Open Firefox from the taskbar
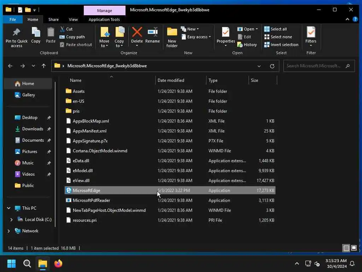The height and width of the screenshot is (272, 362). coord(58,263)
